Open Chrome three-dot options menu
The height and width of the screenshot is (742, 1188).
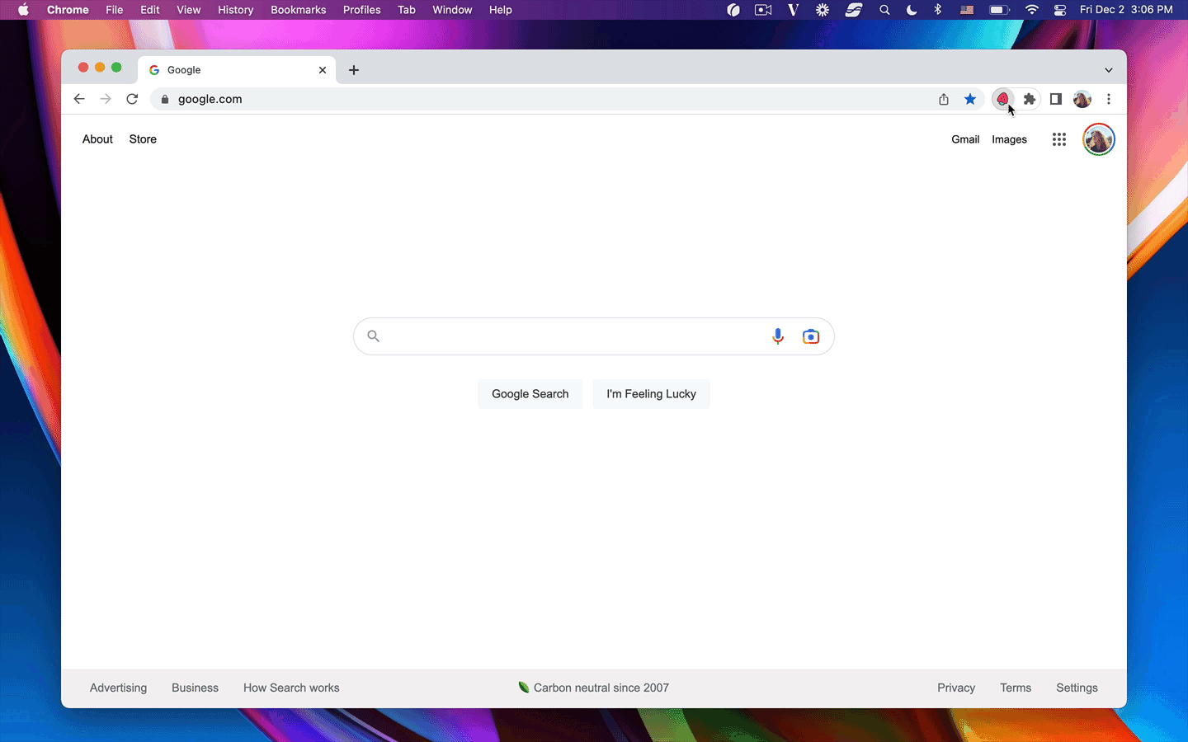pyautogui.click(x=1109, y=99)
